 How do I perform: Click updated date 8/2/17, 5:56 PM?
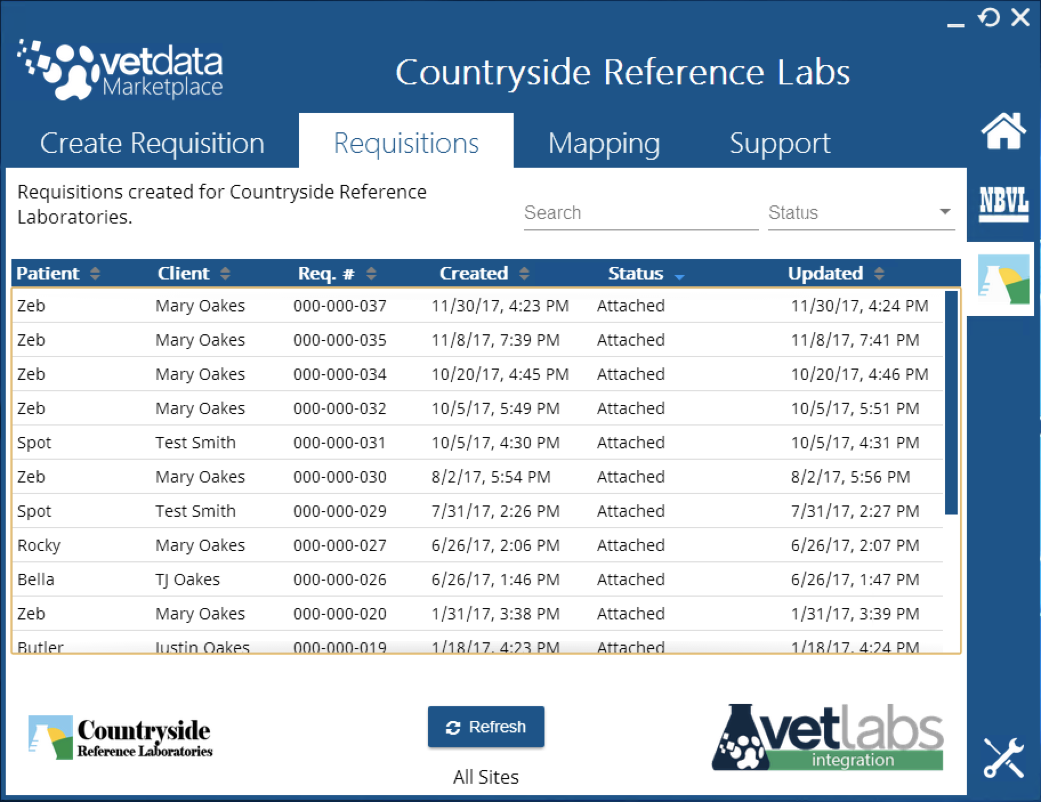pyautogui.click(x=850, y=477)
